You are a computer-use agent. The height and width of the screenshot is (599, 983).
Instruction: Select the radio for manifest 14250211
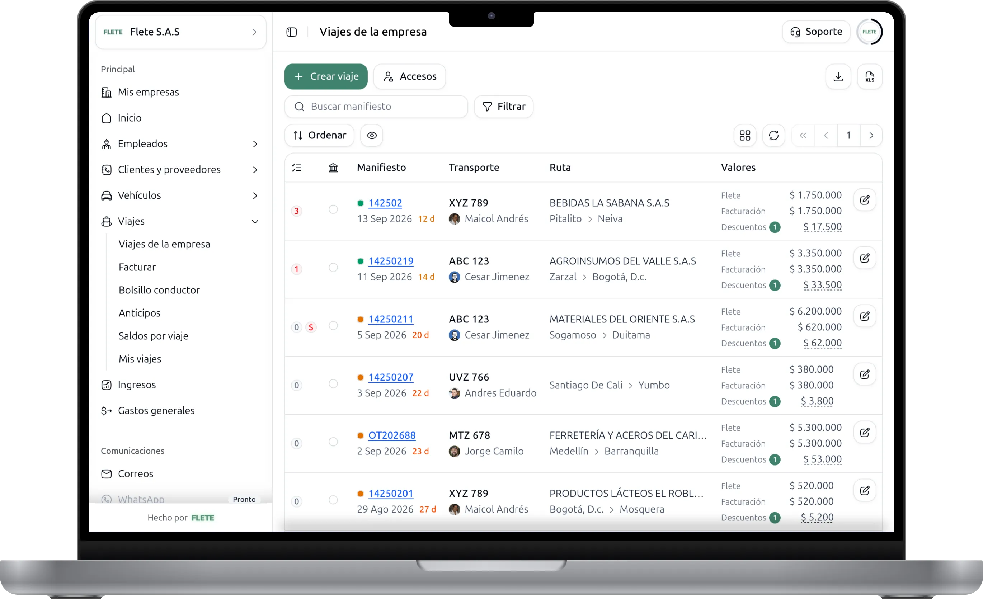pyautogui.click(x=333, y=326)
